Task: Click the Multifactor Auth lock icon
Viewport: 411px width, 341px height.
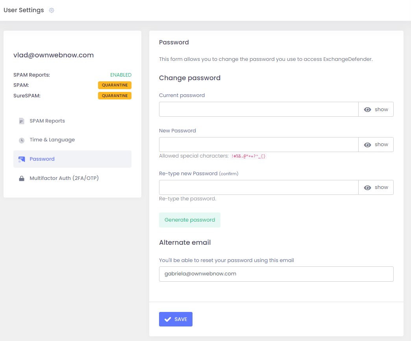Action: (22, 178)
